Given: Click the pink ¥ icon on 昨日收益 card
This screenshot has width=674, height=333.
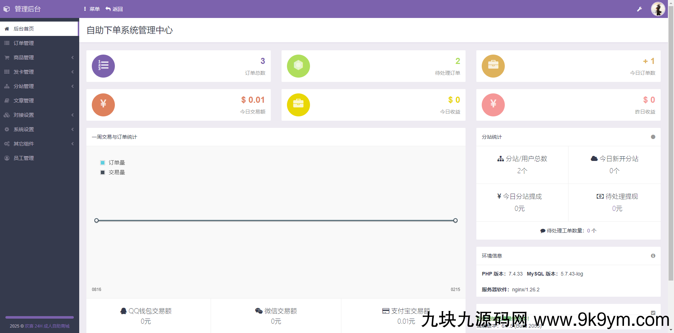Looking at the screenshot, I should [x=493, y=105].
